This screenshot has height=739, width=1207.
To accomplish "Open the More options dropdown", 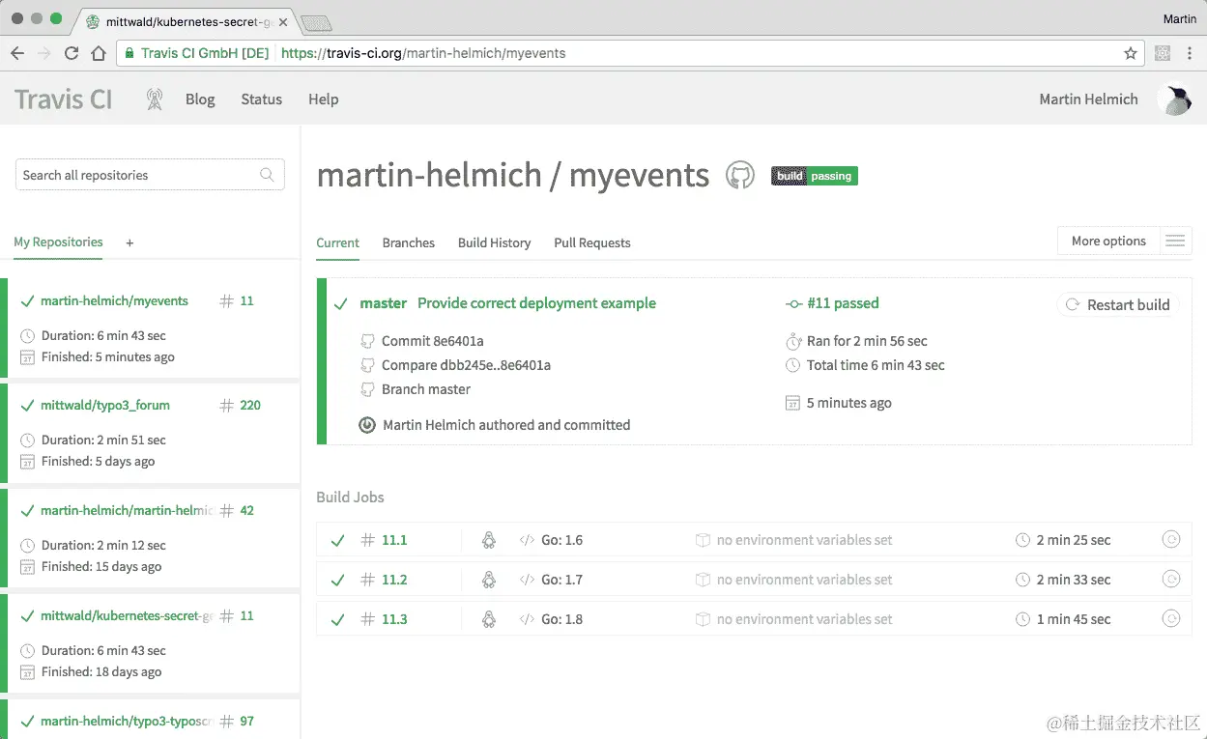I will pyautogui.click(x=1108, y=242).
